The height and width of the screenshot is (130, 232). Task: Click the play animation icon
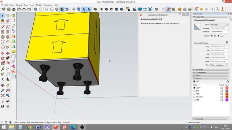click(x=202, y=9)
